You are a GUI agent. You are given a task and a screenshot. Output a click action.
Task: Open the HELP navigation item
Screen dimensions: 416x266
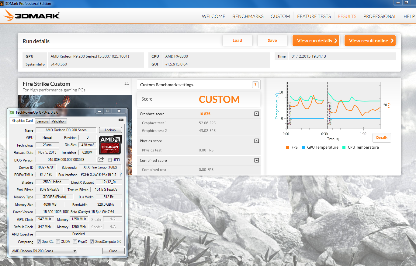point(409,16)
